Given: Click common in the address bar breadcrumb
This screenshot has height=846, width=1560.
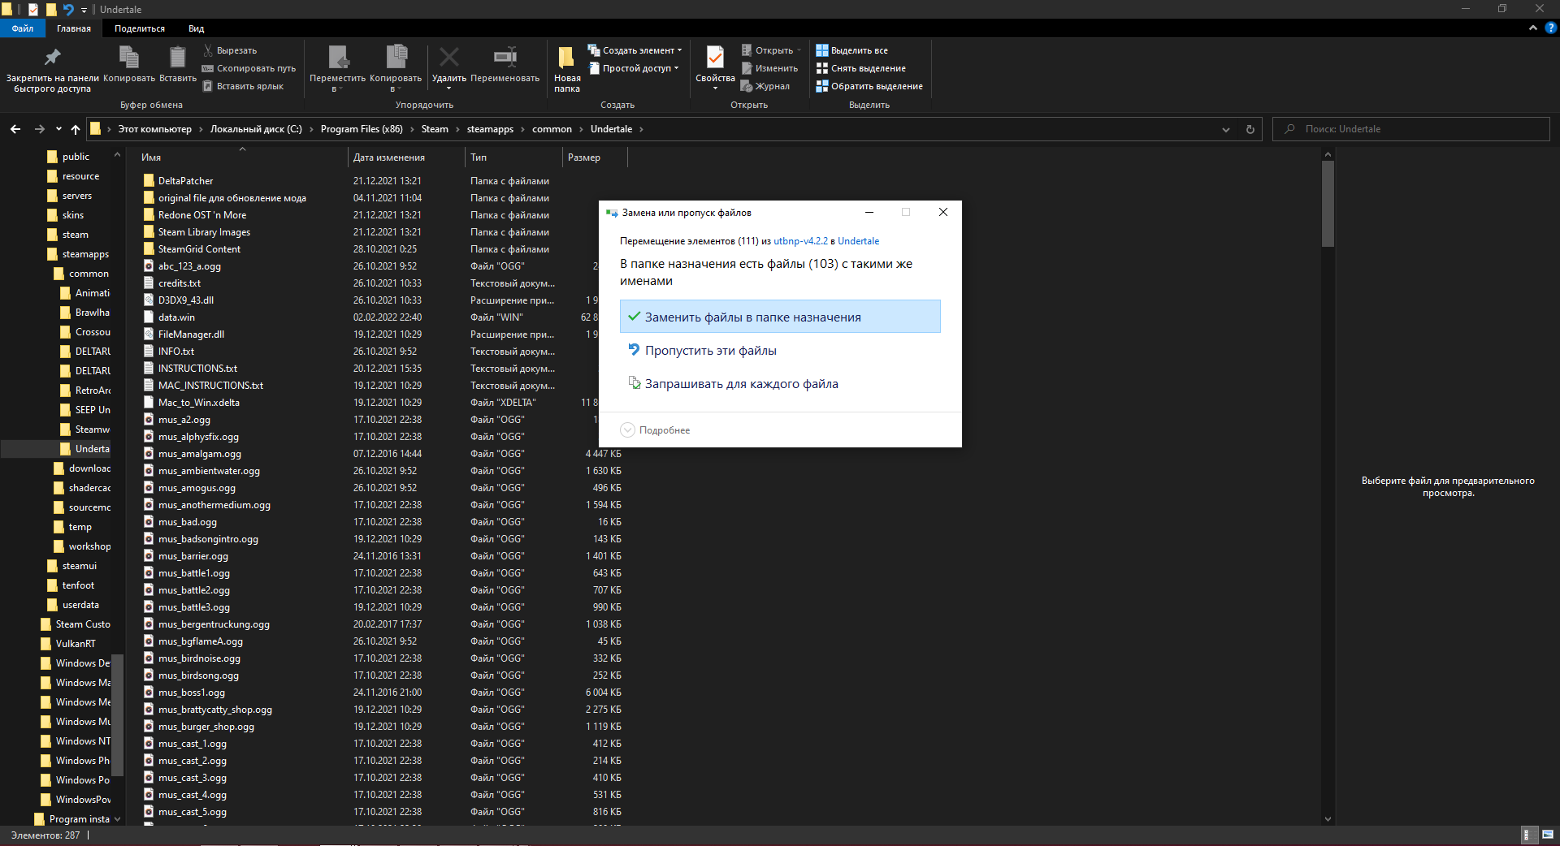Looking at the screenshot, I should click(552, 129).
